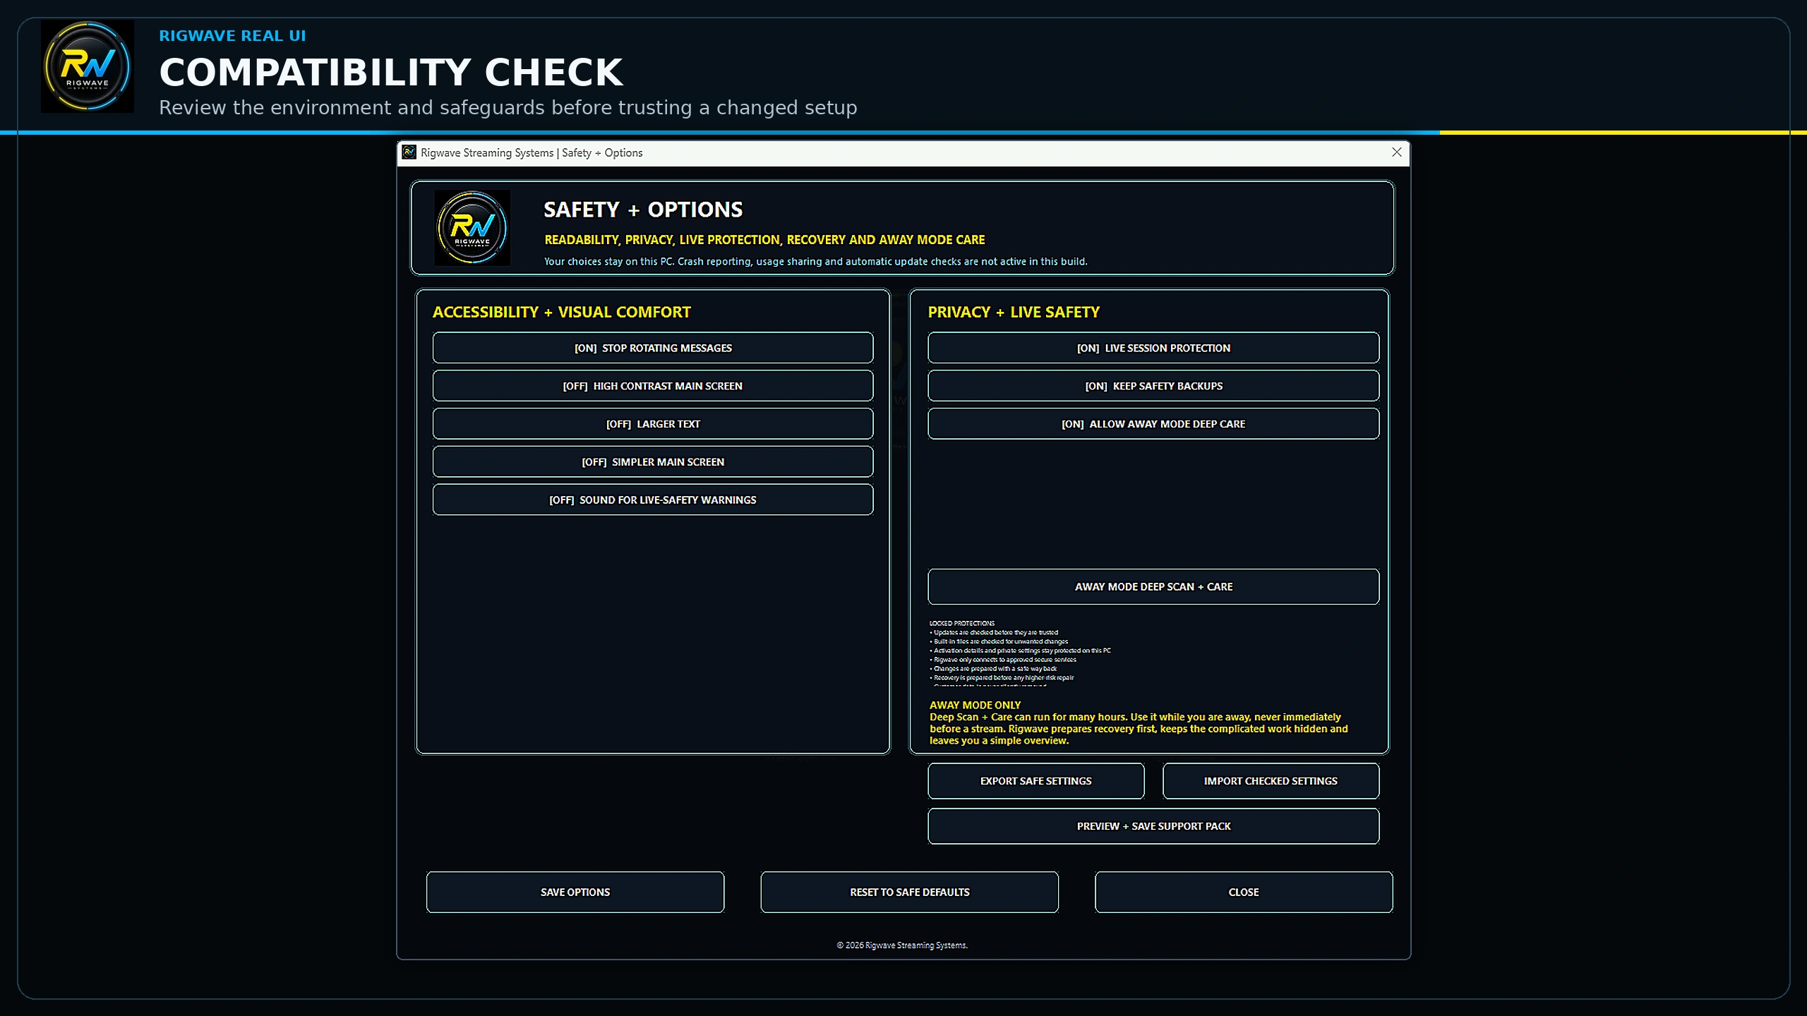Enable High Contrast Main Screen
The width and height of the screenshot is (1807, 1016).
pos(653,386)
